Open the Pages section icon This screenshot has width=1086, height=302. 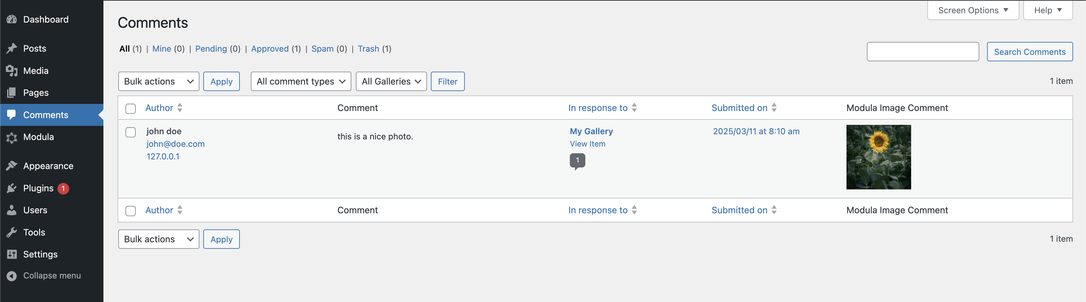[x=11, y=93]
